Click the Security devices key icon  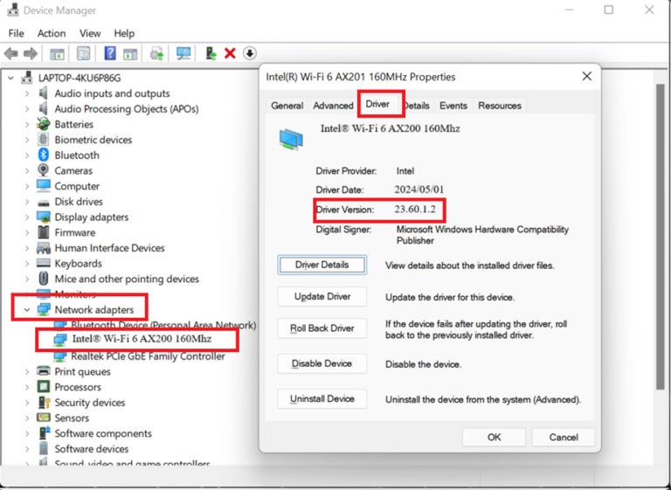point(44,403)
